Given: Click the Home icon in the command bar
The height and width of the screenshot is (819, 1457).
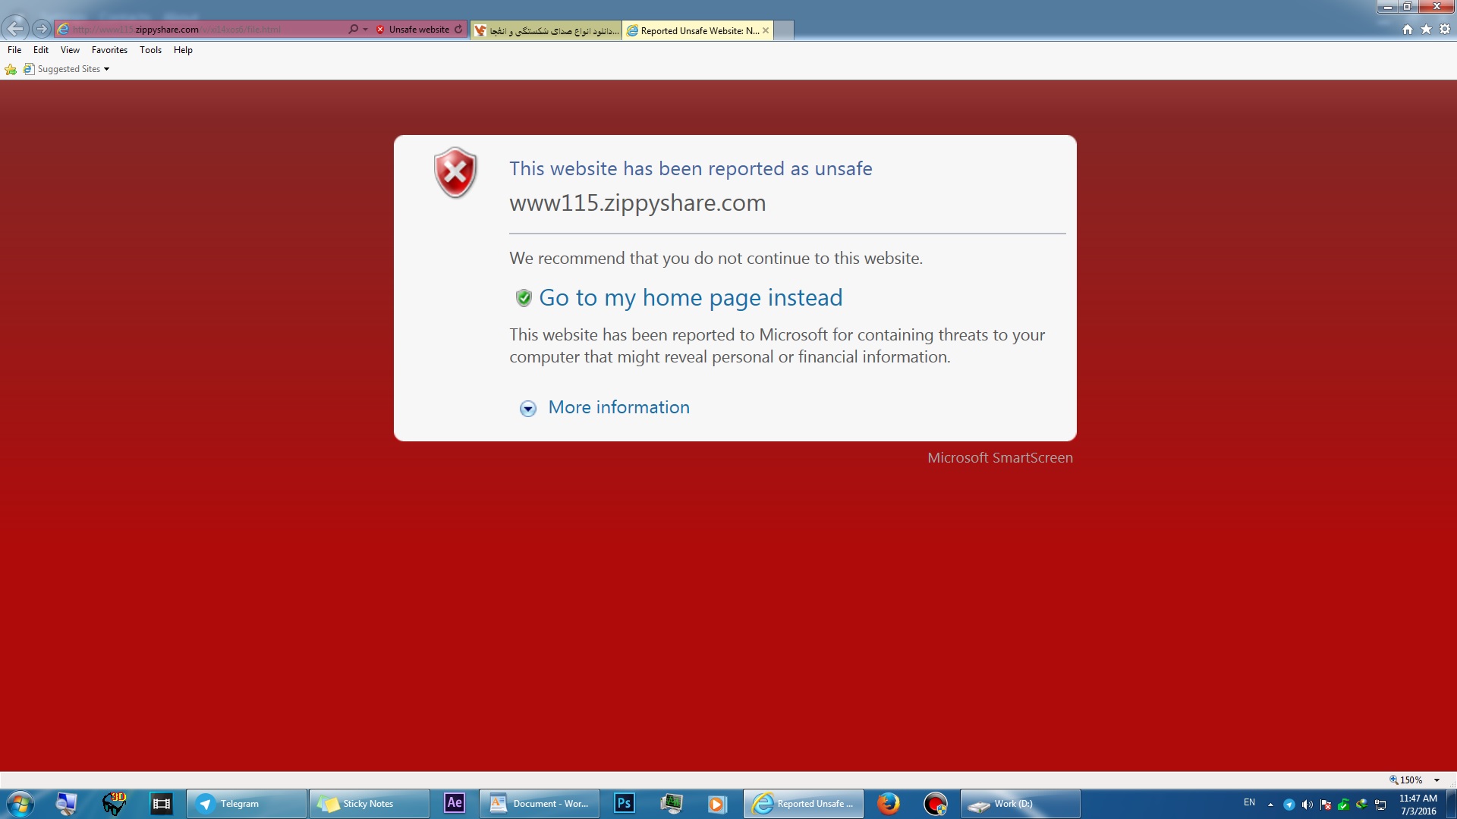Looking at the screenshot, I should (1408, 30).
